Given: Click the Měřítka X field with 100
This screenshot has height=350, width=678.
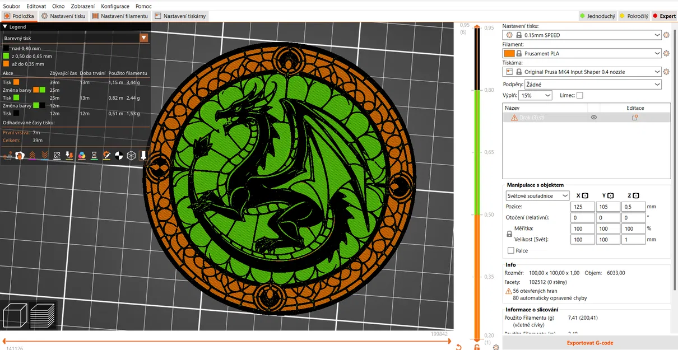Looking at the screenshot, I should click(x=582, y=228).
